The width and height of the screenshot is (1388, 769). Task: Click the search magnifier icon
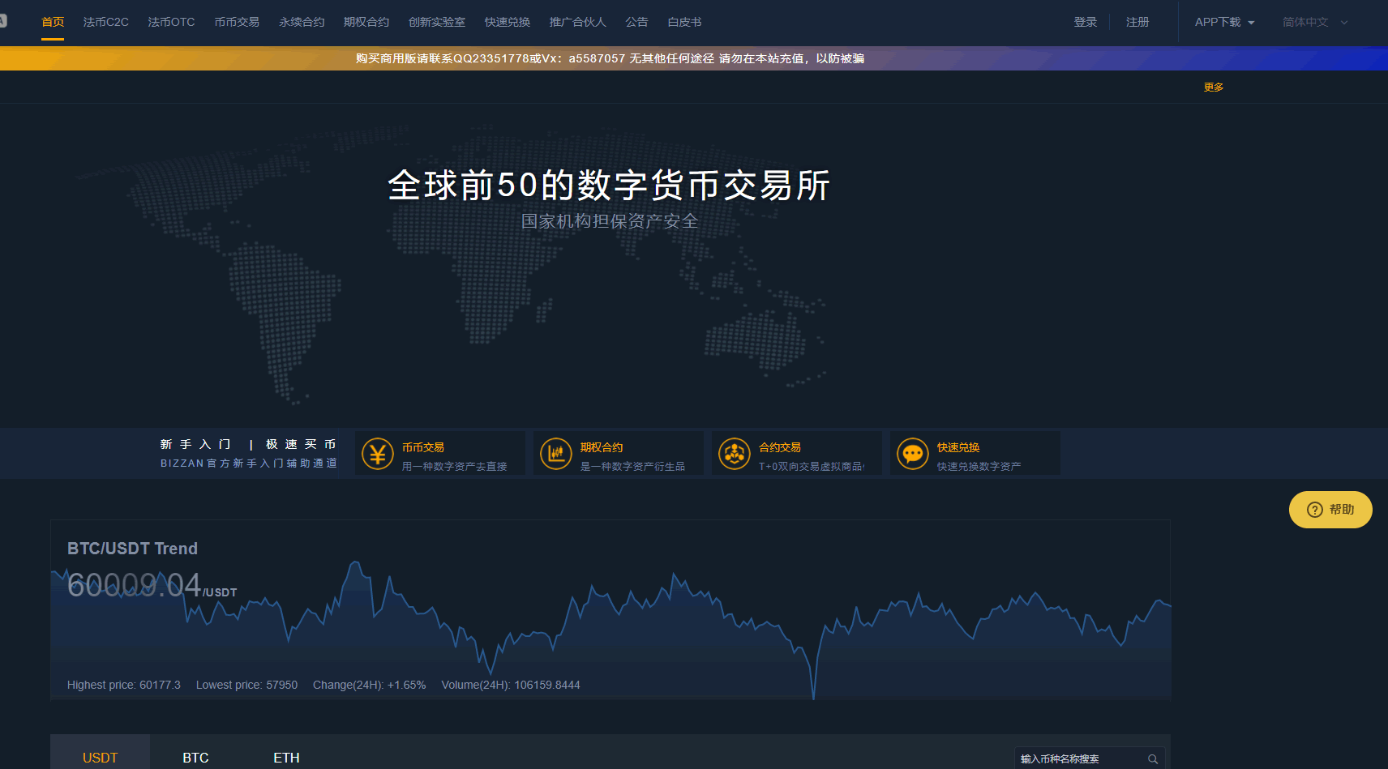tap(1152, 759)
